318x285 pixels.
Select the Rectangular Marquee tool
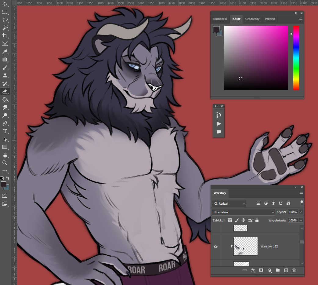[5, 12]
